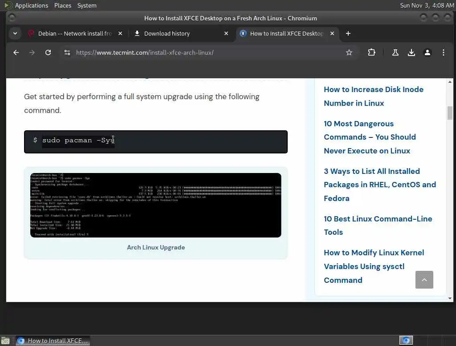Open Chrome Labs flask icon

click(x=395, y=52)
